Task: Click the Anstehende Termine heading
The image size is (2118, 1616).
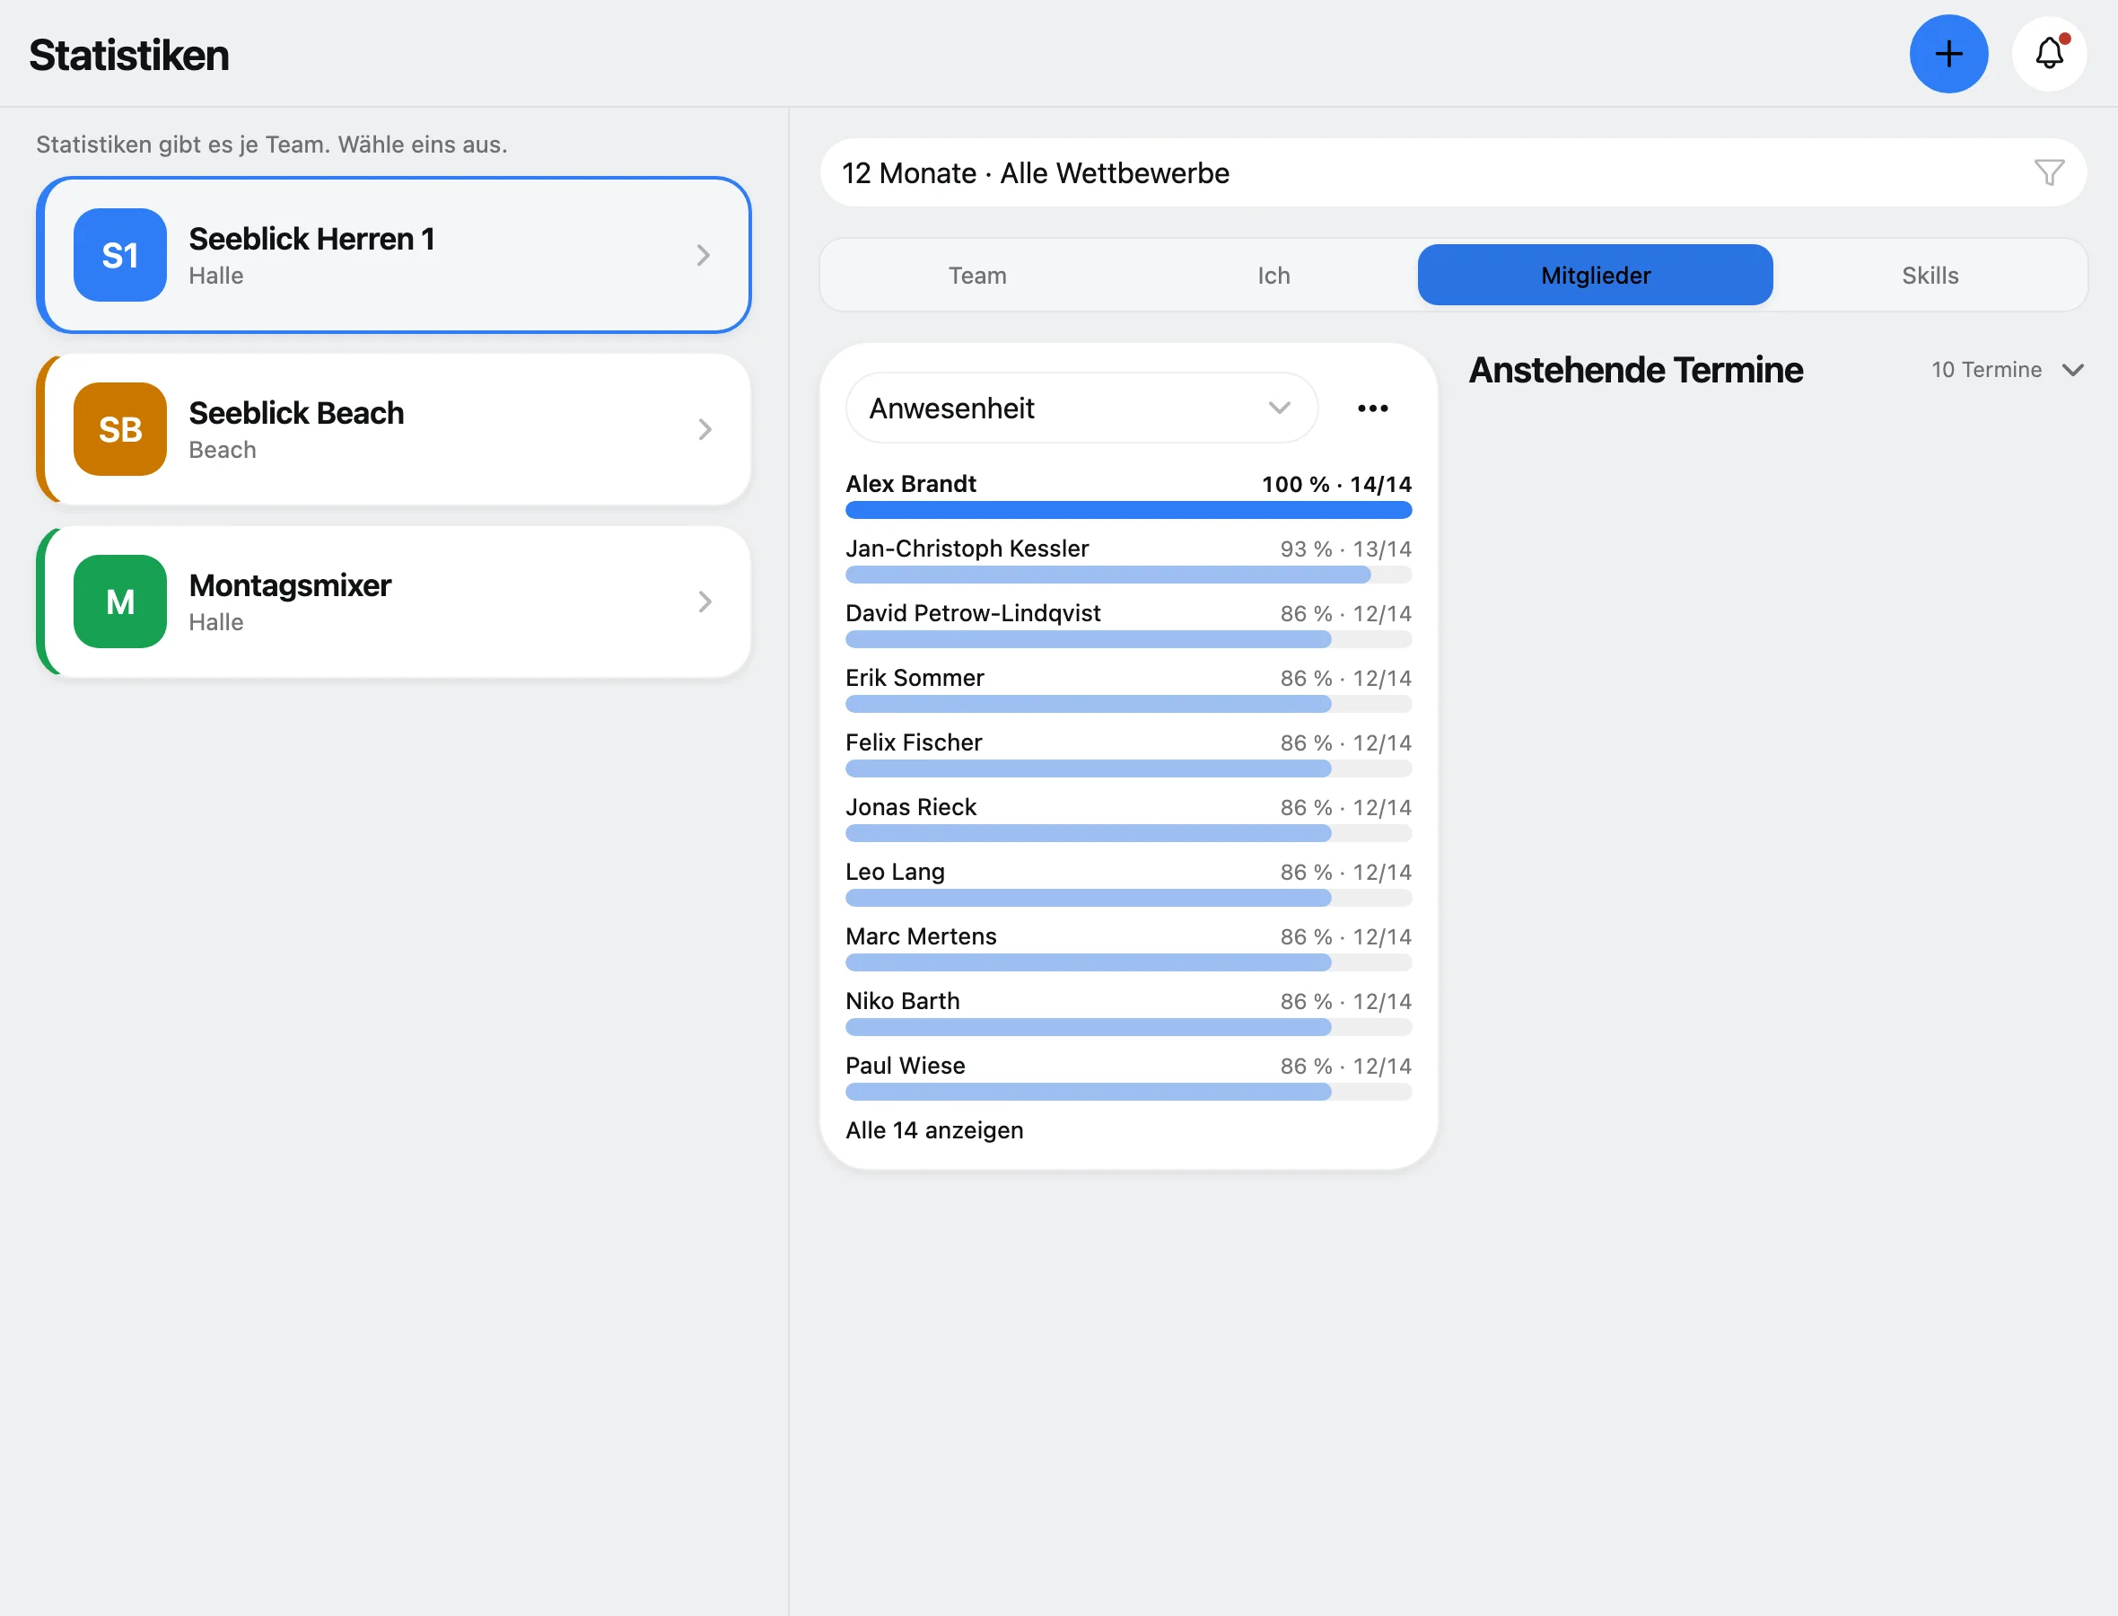Action: [x=1635, y=369]
